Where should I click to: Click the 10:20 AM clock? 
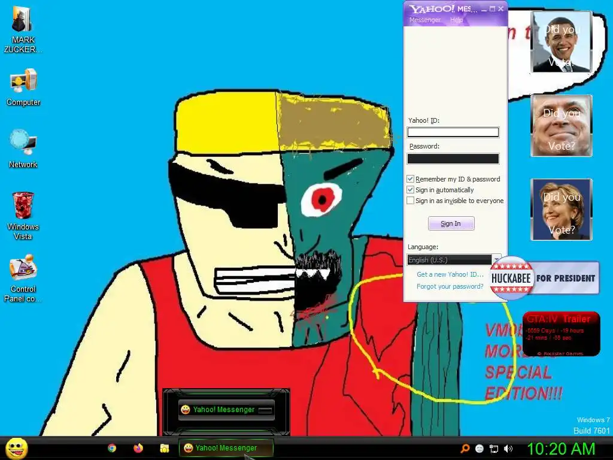click(561, 449)
